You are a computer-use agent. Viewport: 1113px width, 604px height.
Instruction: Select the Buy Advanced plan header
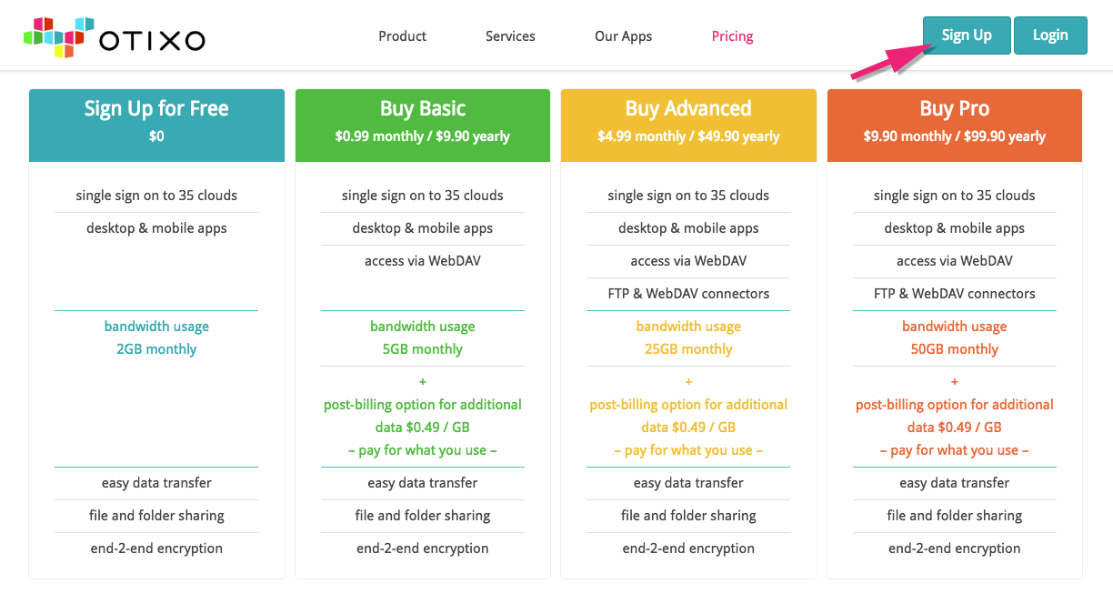pyautogui.click(x=688, y=126)
